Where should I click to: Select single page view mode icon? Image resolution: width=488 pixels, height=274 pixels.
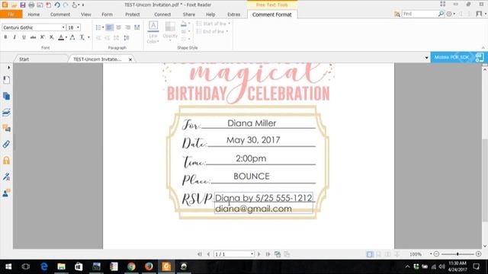(x=369, y=254)
